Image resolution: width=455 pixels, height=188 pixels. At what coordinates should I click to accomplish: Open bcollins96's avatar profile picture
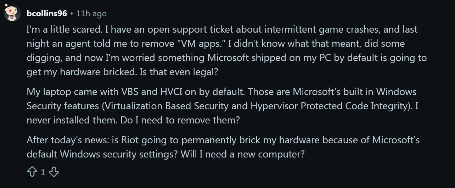tap(12, 13)
